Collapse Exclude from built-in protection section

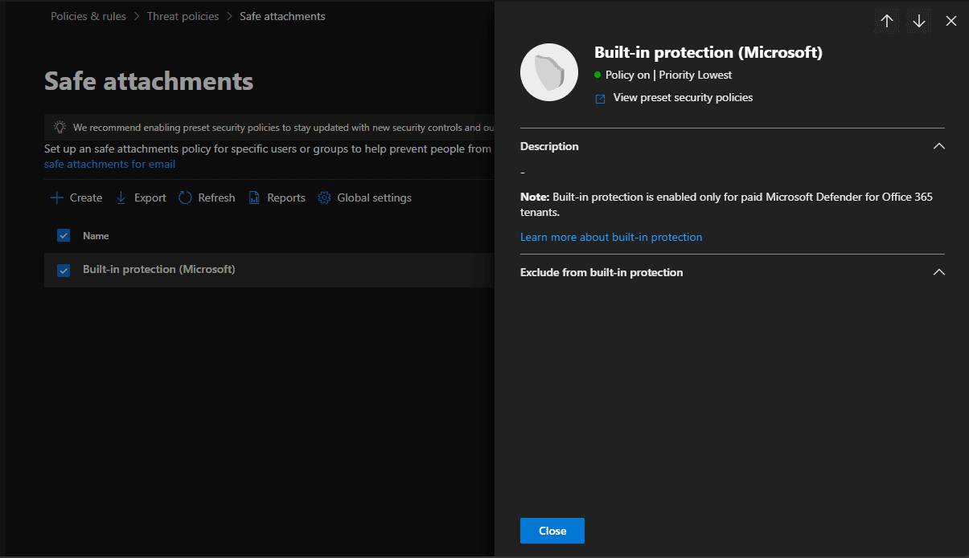938,273
